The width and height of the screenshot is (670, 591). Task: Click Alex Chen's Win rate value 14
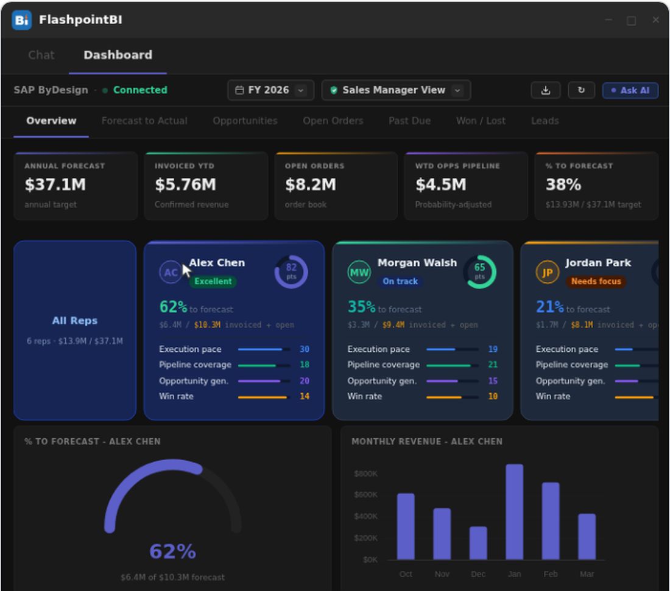[304, 396]
